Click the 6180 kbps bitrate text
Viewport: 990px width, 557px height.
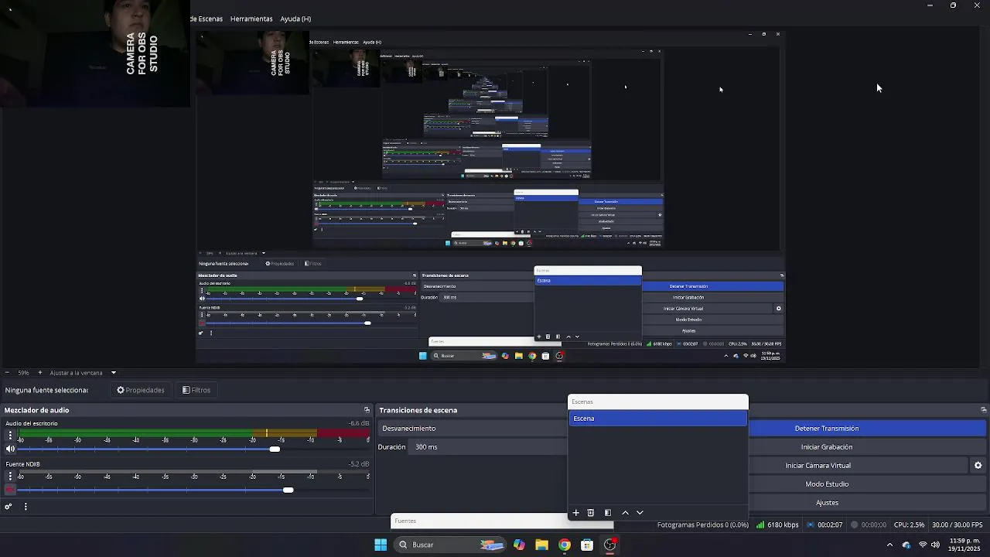(x=783, y=525)
